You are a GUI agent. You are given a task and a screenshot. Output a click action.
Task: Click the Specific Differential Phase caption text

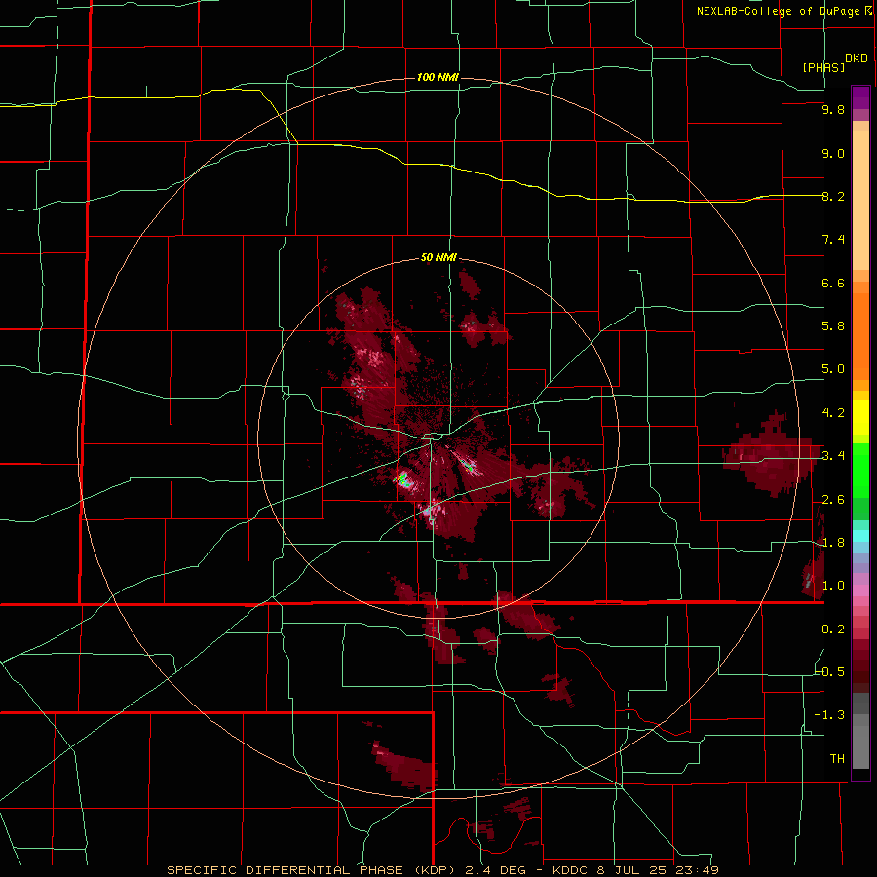pyautogui.click(x=442, y=870)
